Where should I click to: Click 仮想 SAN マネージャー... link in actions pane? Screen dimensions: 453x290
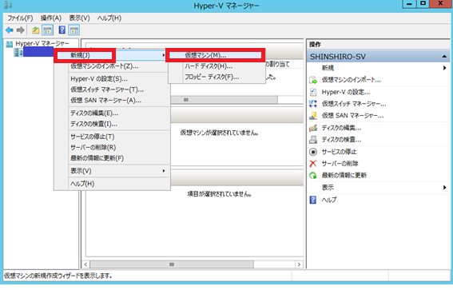click(x=353, y=116)
